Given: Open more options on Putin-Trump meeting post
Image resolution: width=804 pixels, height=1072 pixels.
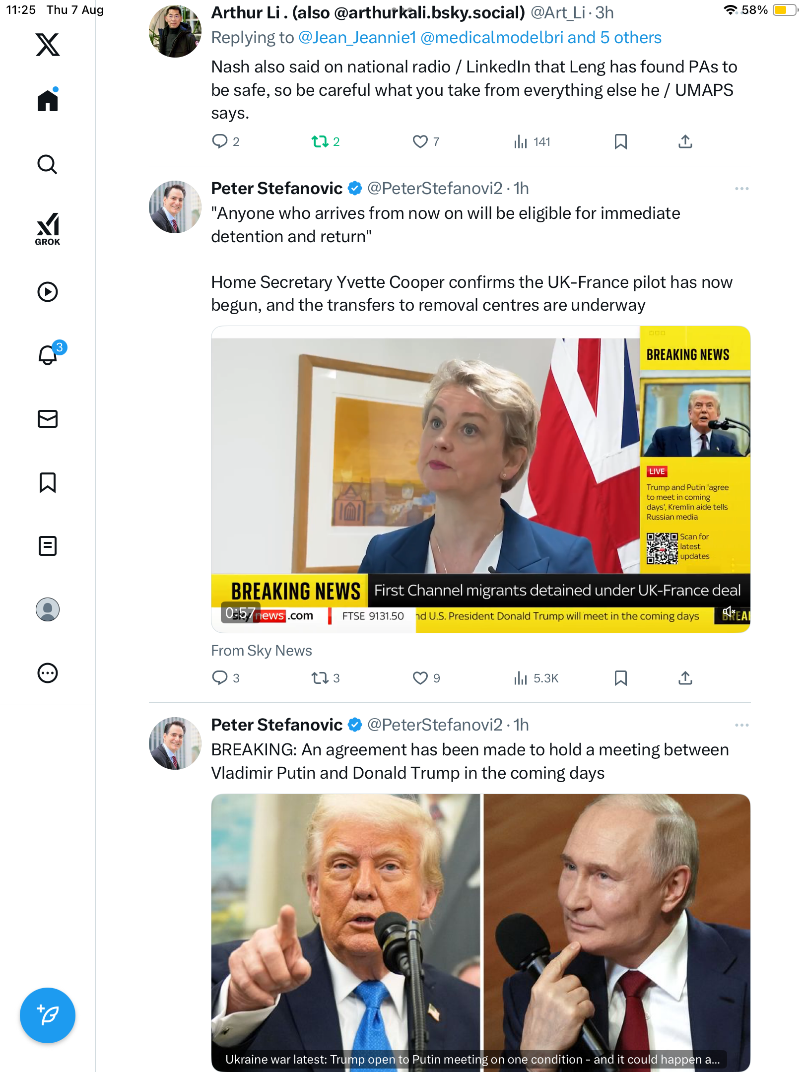Looking at the screenshot, I should [x=741, y=725].
